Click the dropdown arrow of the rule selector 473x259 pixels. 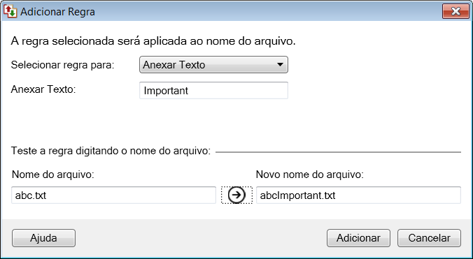[x=280, y=65]
